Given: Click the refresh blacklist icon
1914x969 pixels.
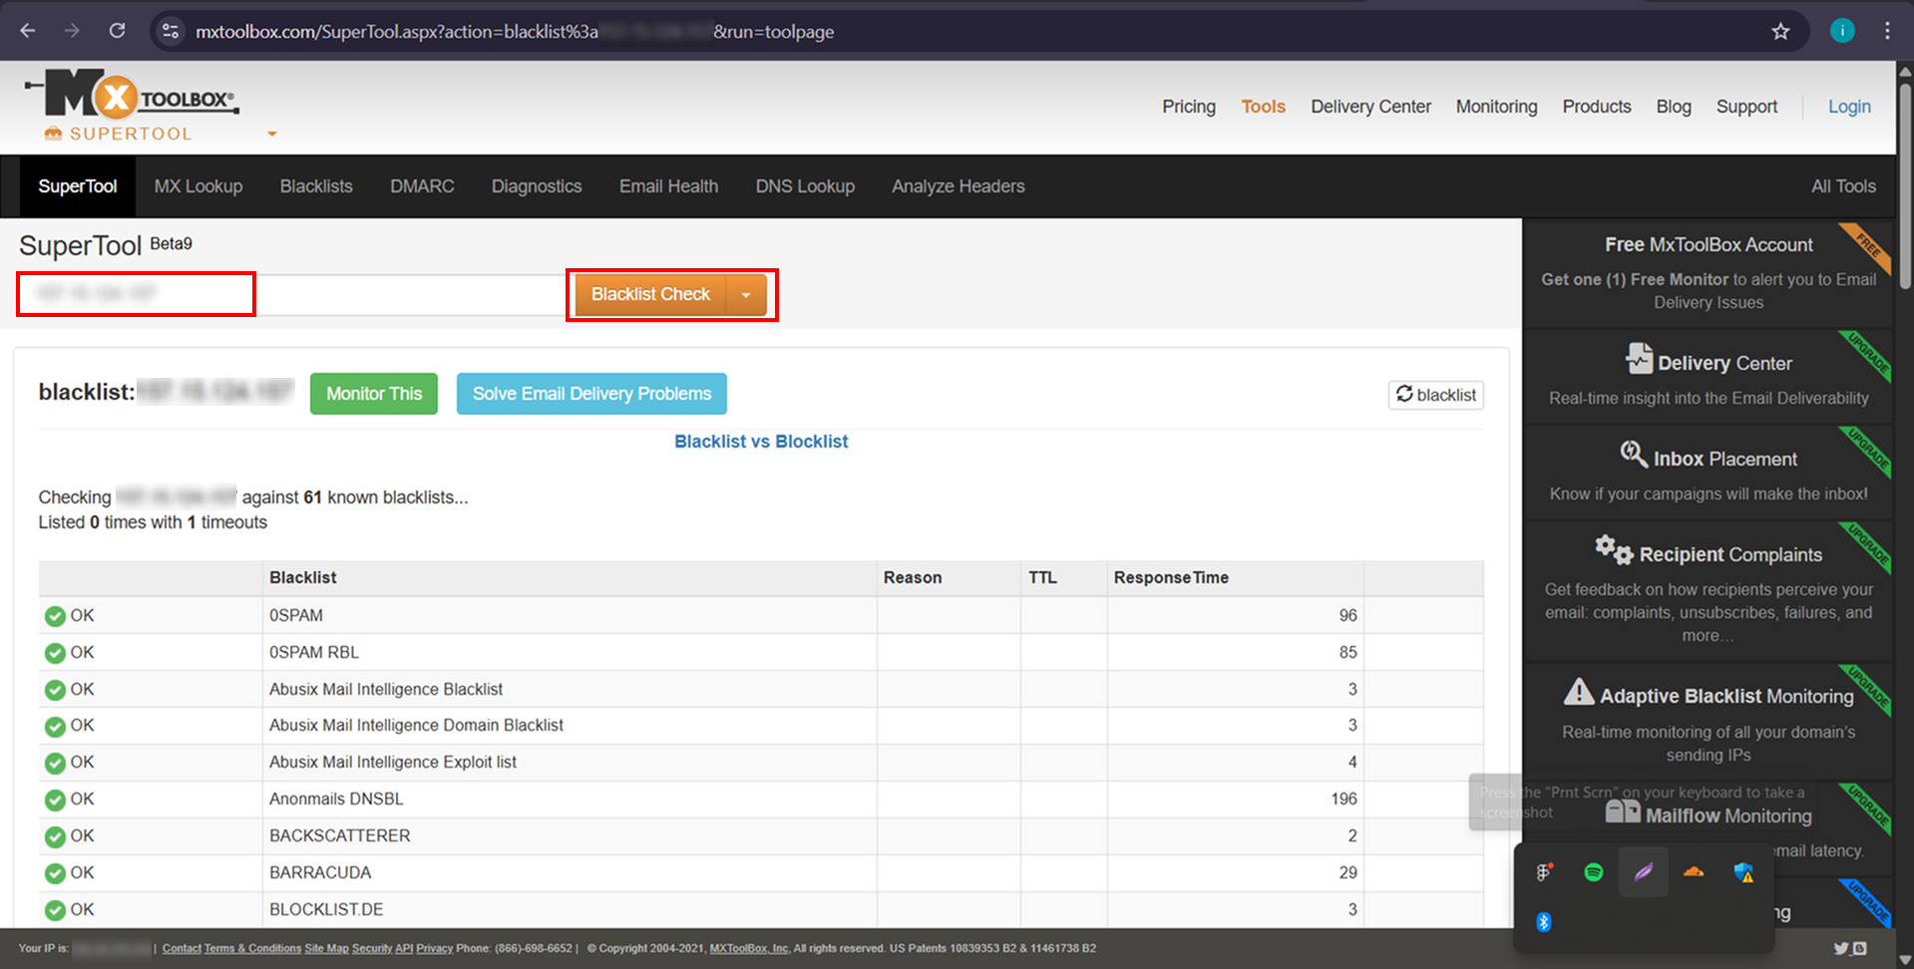Looking at the screenshot, I should [x=1406, y=395].
